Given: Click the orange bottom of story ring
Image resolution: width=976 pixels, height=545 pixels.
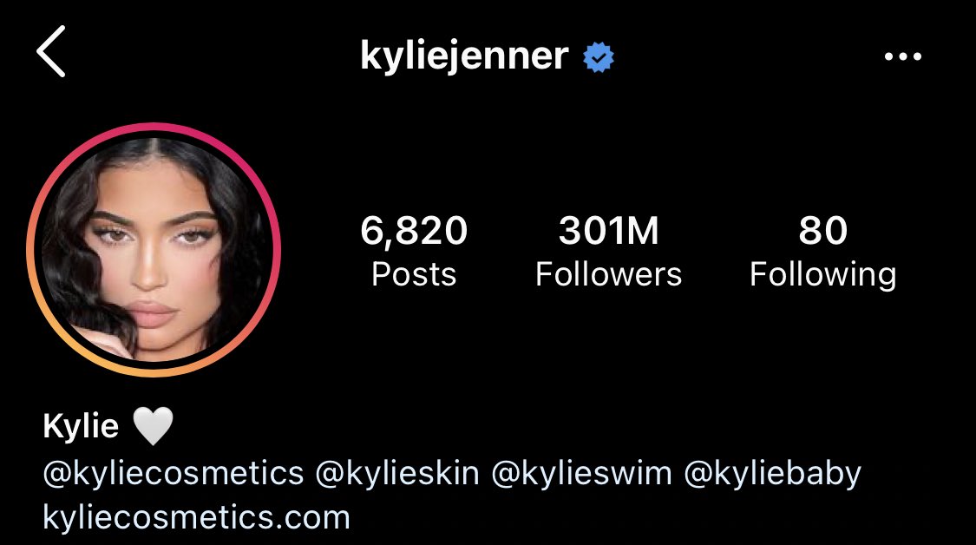Looking at the screenshot, I should pos(154,373).
